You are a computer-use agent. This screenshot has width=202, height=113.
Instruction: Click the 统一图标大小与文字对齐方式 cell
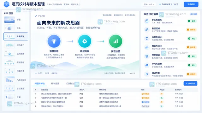coord(110,98)
